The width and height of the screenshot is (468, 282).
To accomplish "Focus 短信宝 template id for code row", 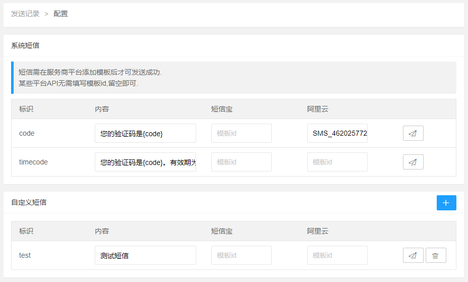I will pyautogui.click(x=242, y=133).
